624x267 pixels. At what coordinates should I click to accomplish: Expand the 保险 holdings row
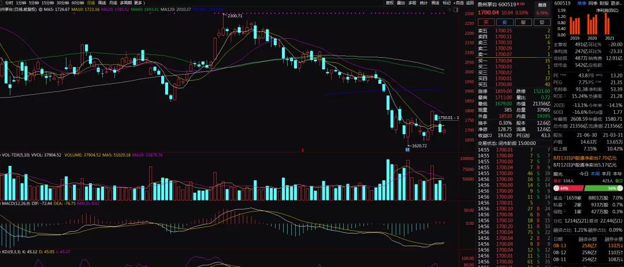click(x=588, y=212)
